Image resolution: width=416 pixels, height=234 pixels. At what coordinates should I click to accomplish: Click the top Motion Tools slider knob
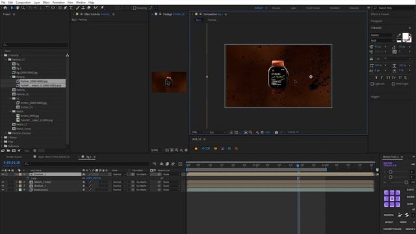click(391, 172)
